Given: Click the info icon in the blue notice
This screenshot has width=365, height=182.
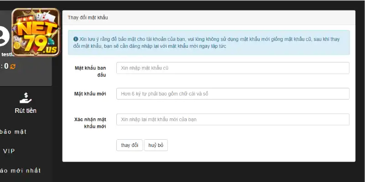Looking at the screenshot, I should coord(76,39).
